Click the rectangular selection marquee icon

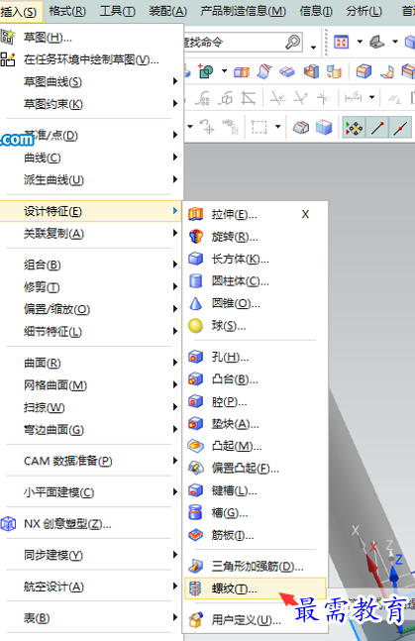coord(259,127)
